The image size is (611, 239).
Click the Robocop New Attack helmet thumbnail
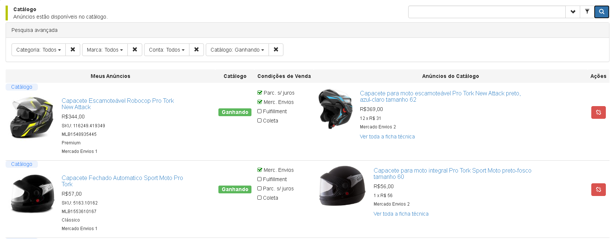[x=32, y=118]
